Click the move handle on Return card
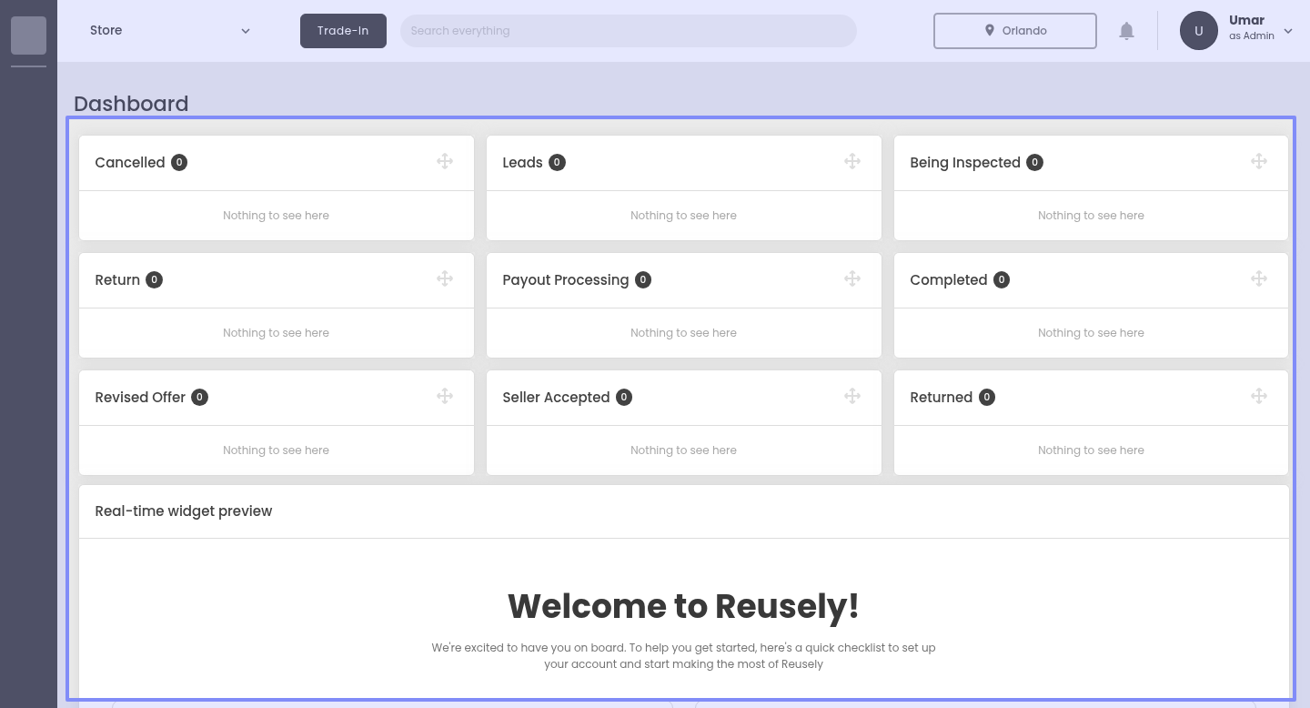Viewport: 1310px width, 708px height. pyautogui.click(x=445, y=279)
